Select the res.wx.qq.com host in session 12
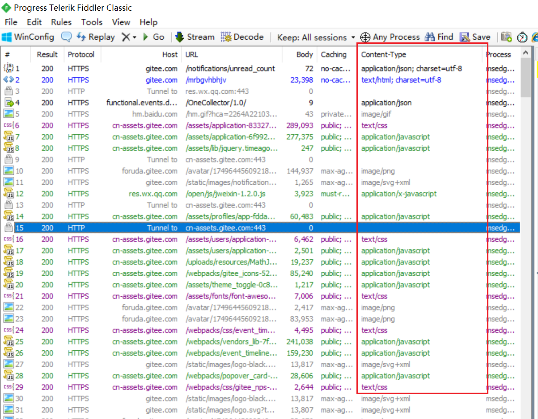Screen dimensions: 538x419 click(153, 194)
